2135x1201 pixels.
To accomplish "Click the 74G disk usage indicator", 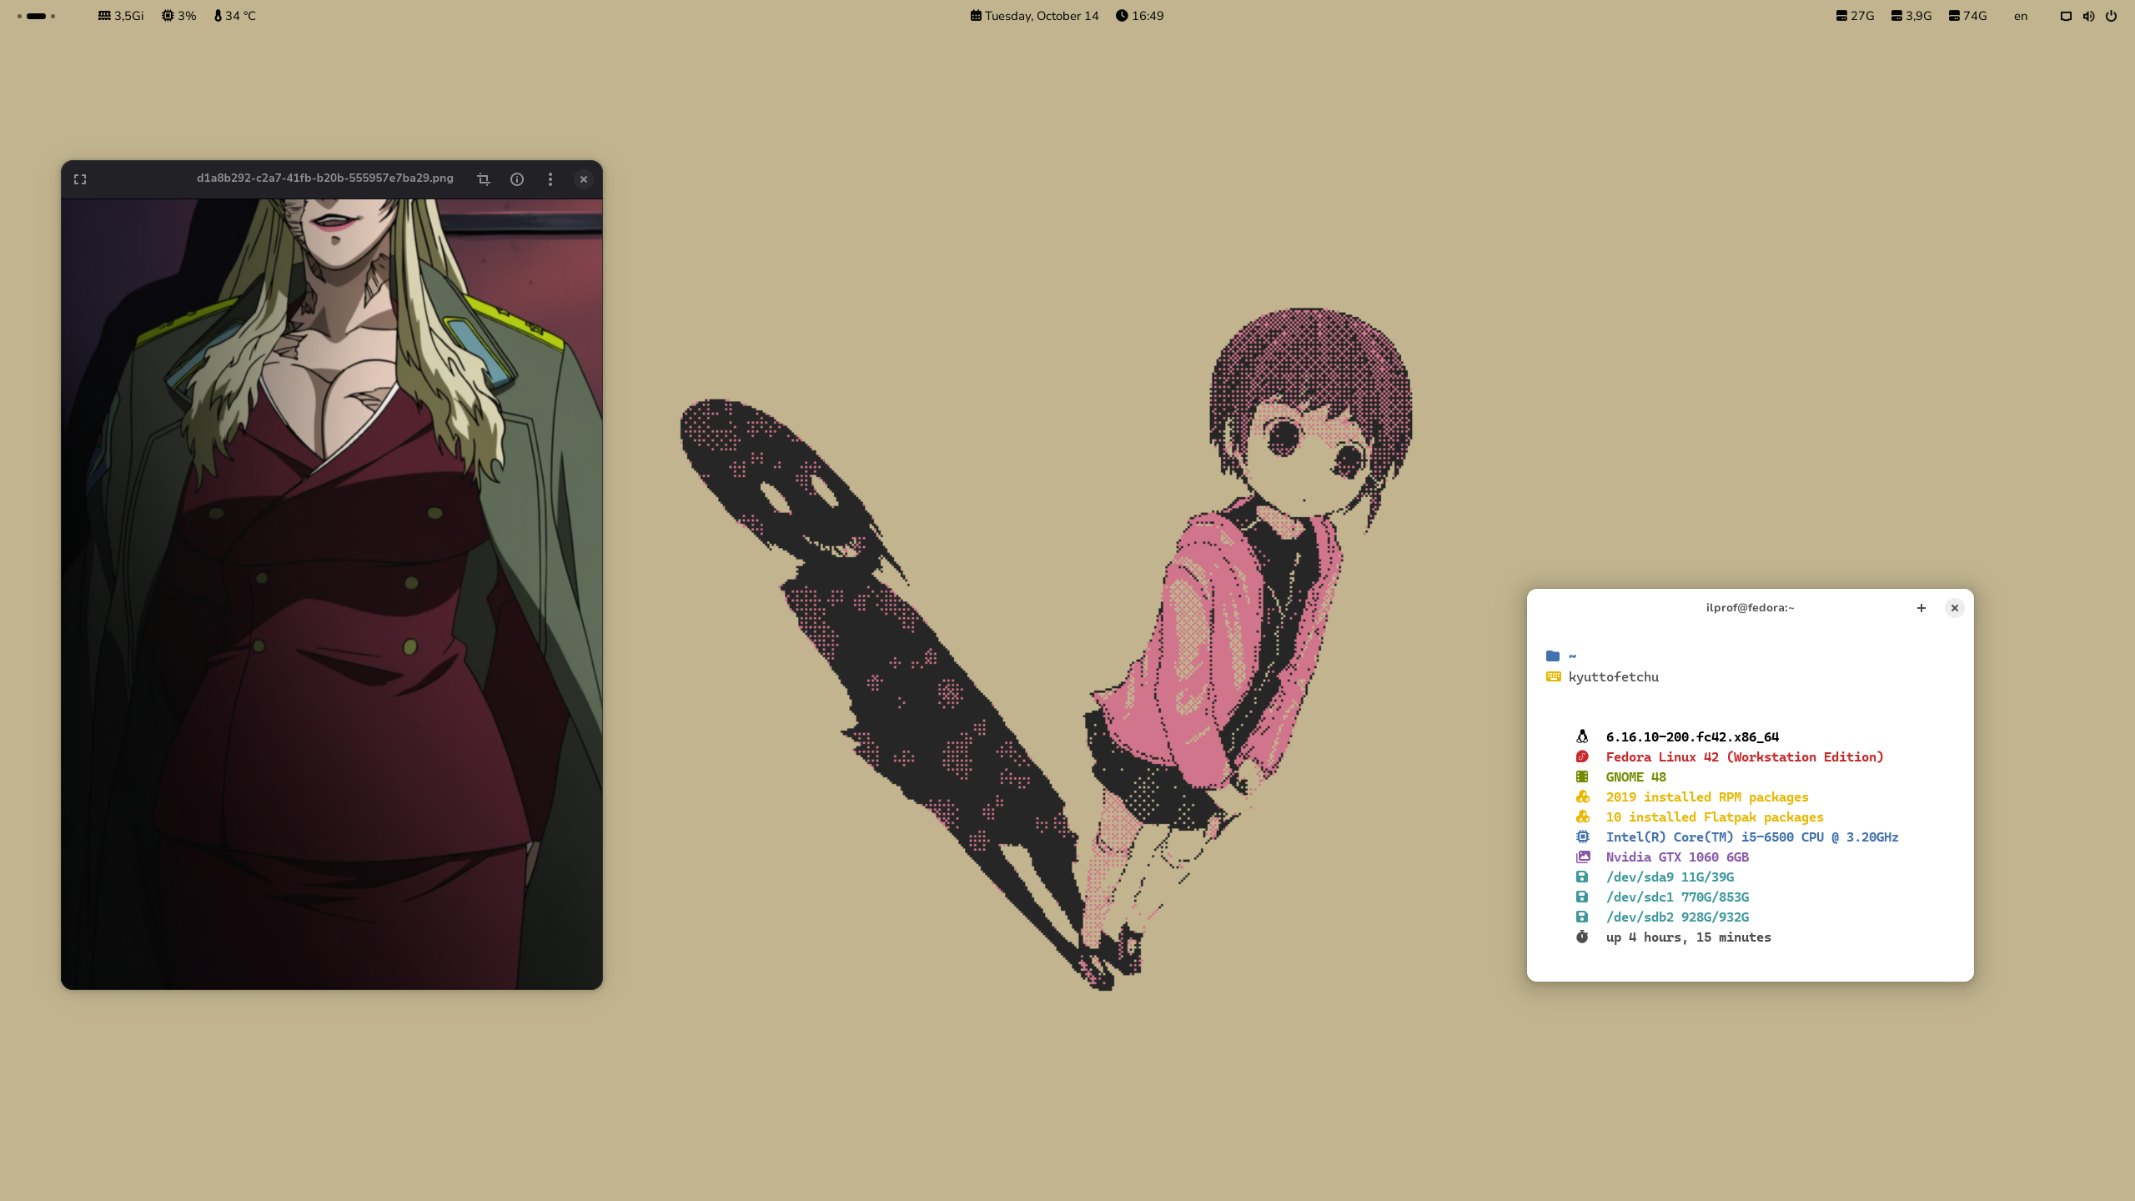I will point(1967,16).
